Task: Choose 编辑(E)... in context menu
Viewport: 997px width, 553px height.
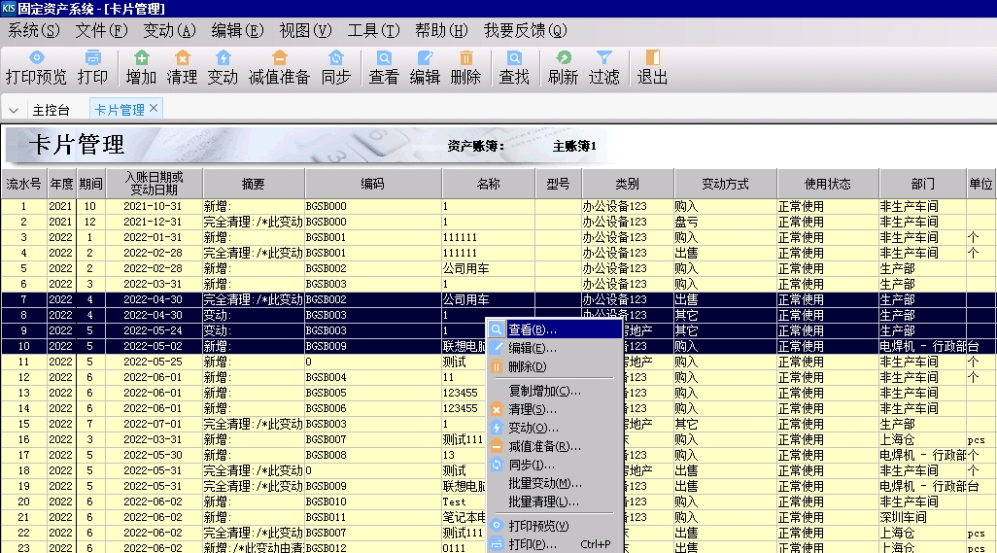Action: (555, 348)
